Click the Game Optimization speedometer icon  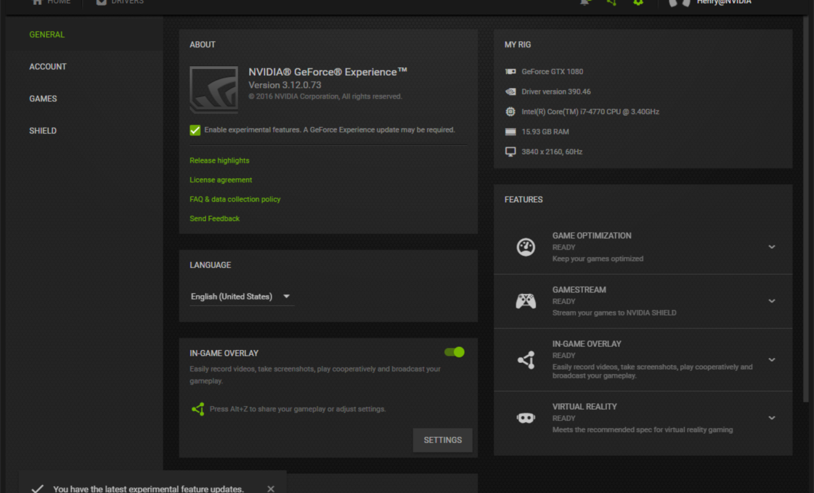pos(526,246)
